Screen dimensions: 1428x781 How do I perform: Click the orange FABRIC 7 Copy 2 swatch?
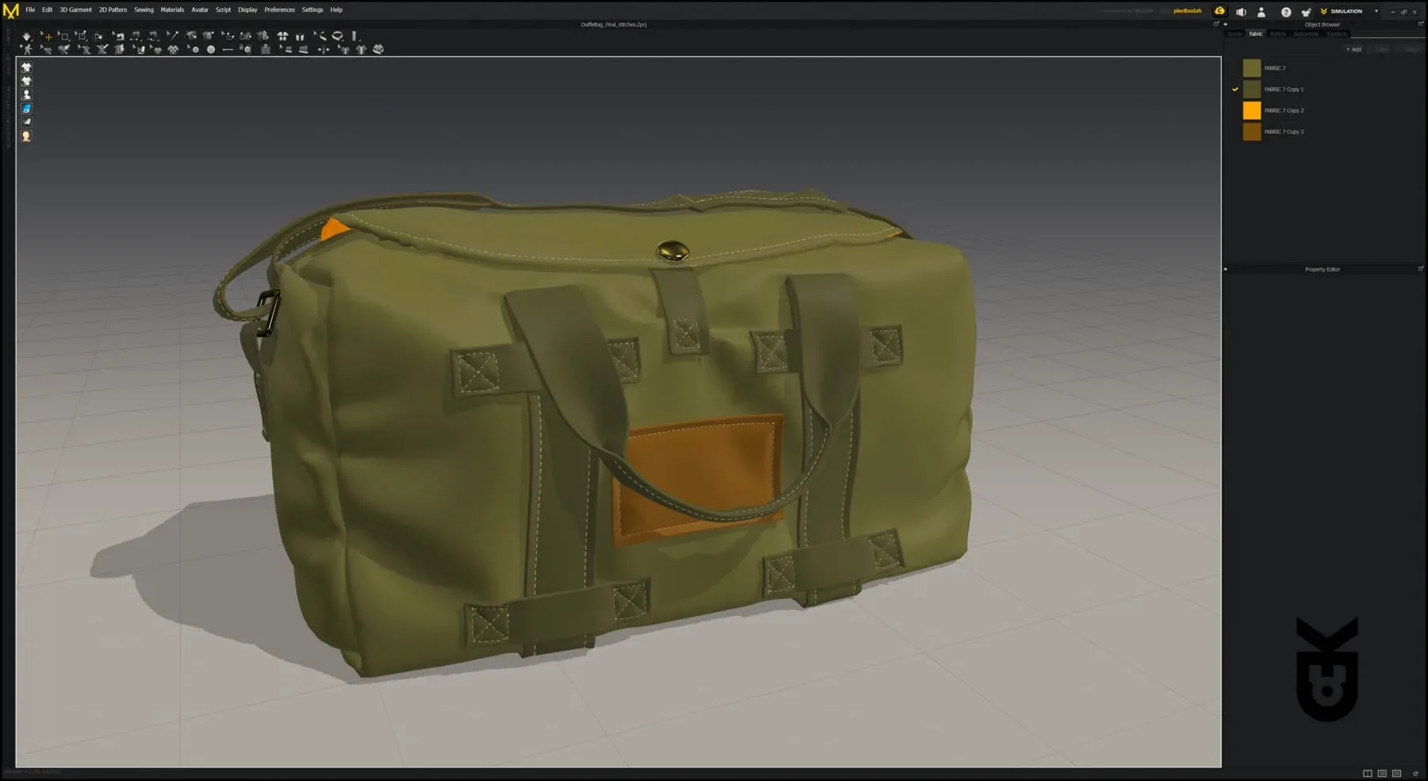(1252, 110)
